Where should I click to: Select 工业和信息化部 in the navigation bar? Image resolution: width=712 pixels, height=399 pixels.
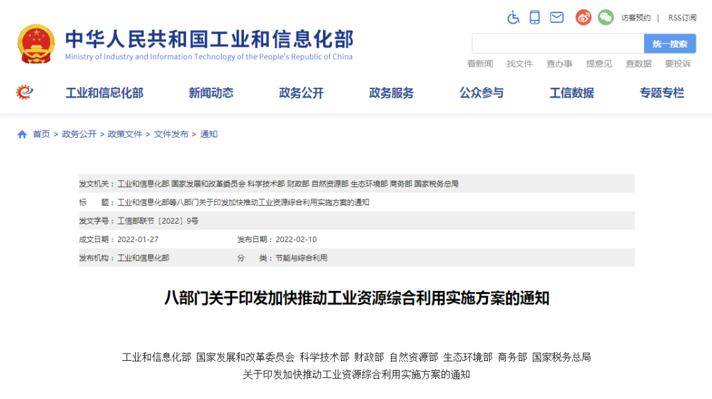click(105, 93)
